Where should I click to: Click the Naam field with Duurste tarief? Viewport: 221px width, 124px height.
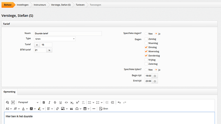[x=68, y=33]
